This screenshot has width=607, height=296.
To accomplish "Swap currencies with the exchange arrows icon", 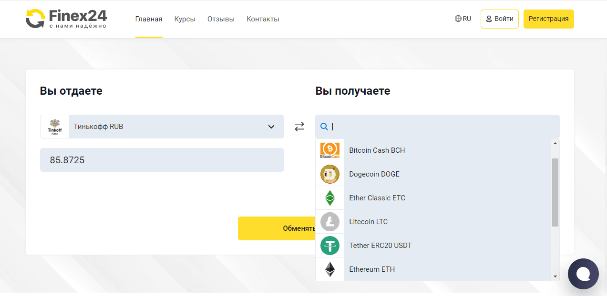I will 299,127.
